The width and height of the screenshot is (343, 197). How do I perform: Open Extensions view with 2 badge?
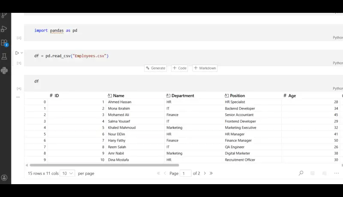coord(4,43)
